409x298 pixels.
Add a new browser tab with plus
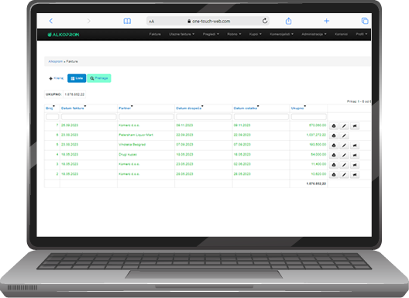click(x=327, y=21)
